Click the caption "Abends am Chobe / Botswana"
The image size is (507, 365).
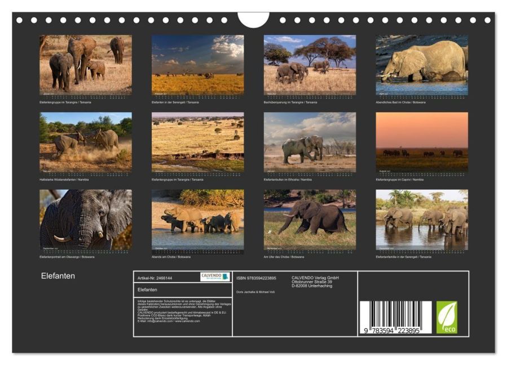click(171, 257)
